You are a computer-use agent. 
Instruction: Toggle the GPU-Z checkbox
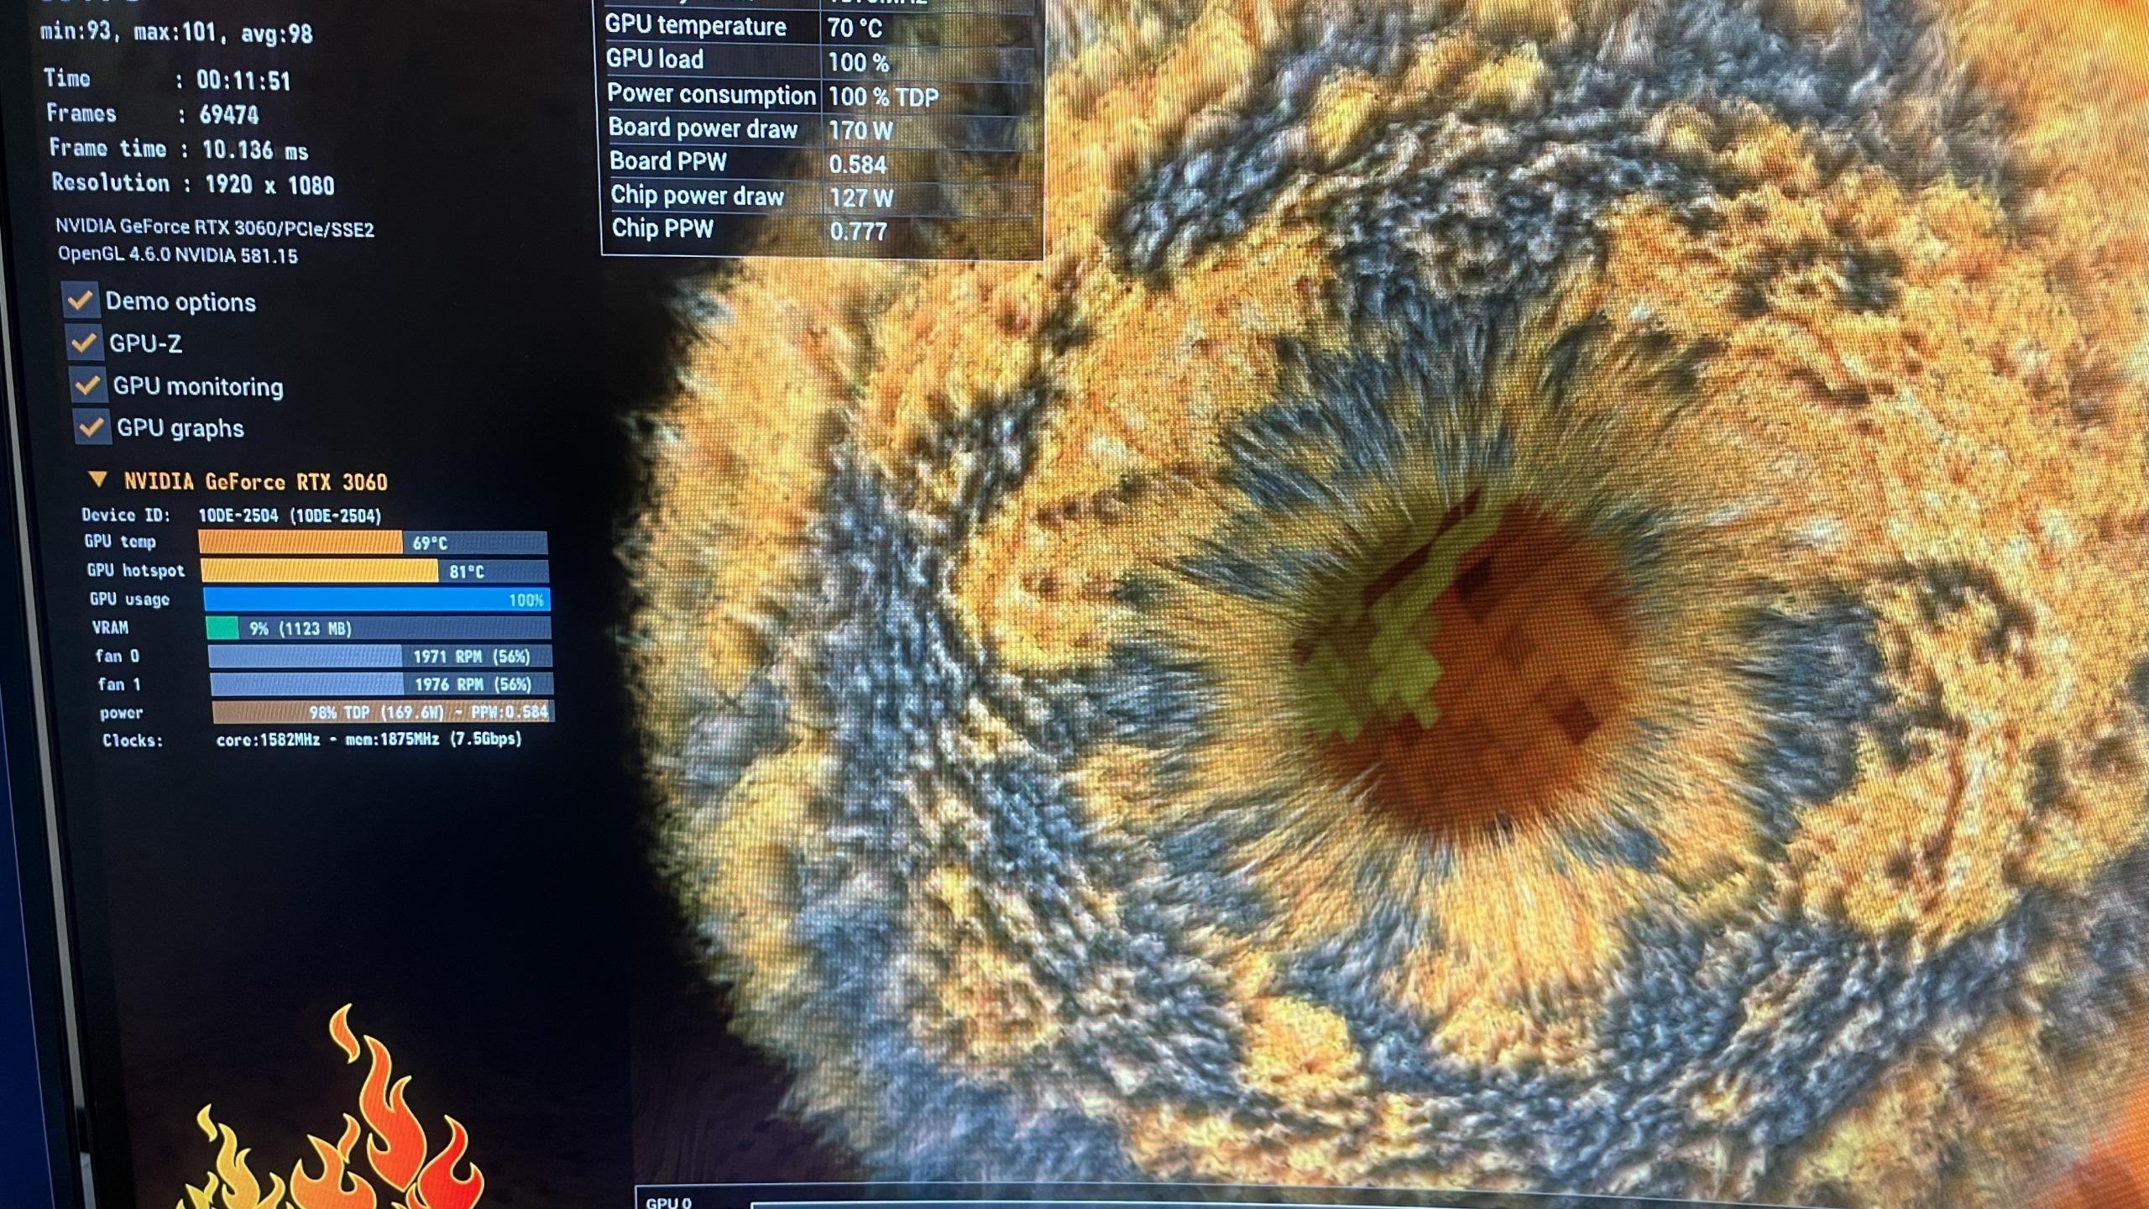point(84,343)
